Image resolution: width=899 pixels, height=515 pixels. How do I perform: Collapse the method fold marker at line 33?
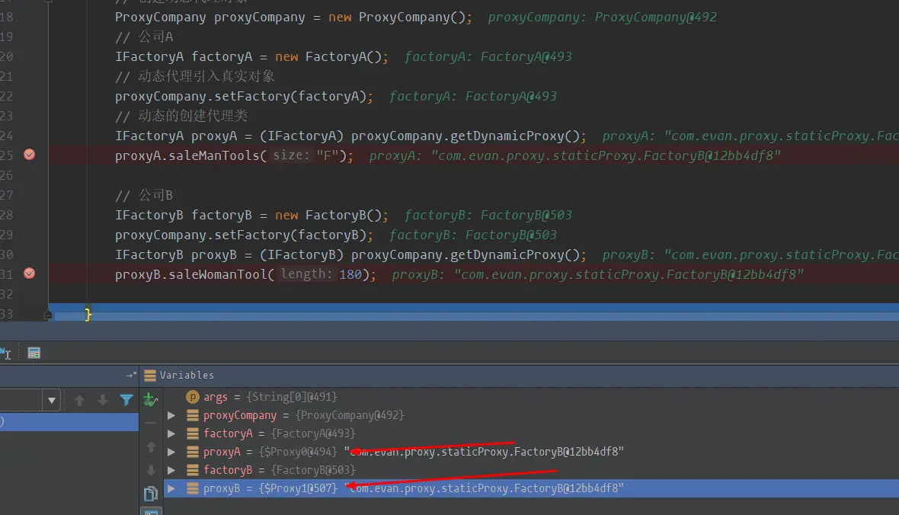tap(48, 315)
